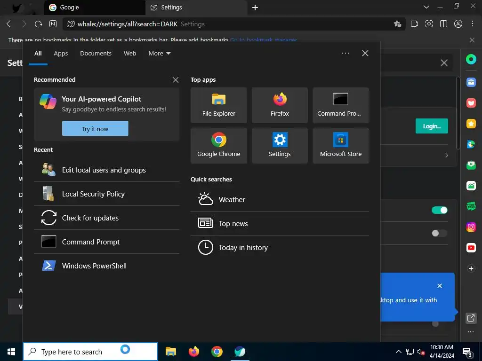Expand the settings row right chevron

coord(447,155)
